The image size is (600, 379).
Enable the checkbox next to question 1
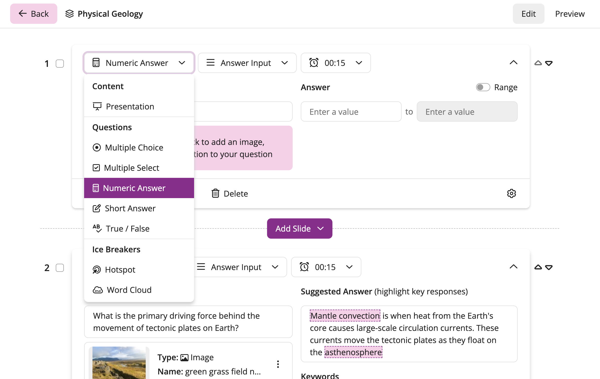[60, 63]
